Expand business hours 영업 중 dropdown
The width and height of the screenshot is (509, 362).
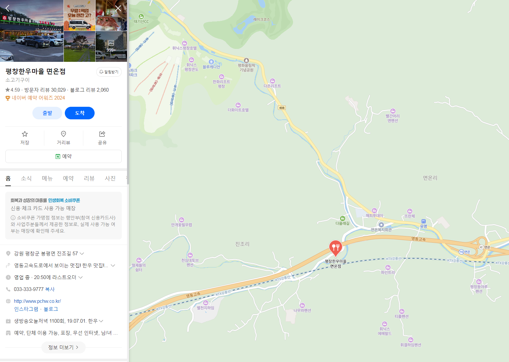click(x=80, y=277)
